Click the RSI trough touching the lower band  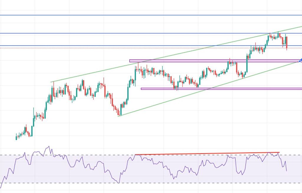(x=119, y=182)
